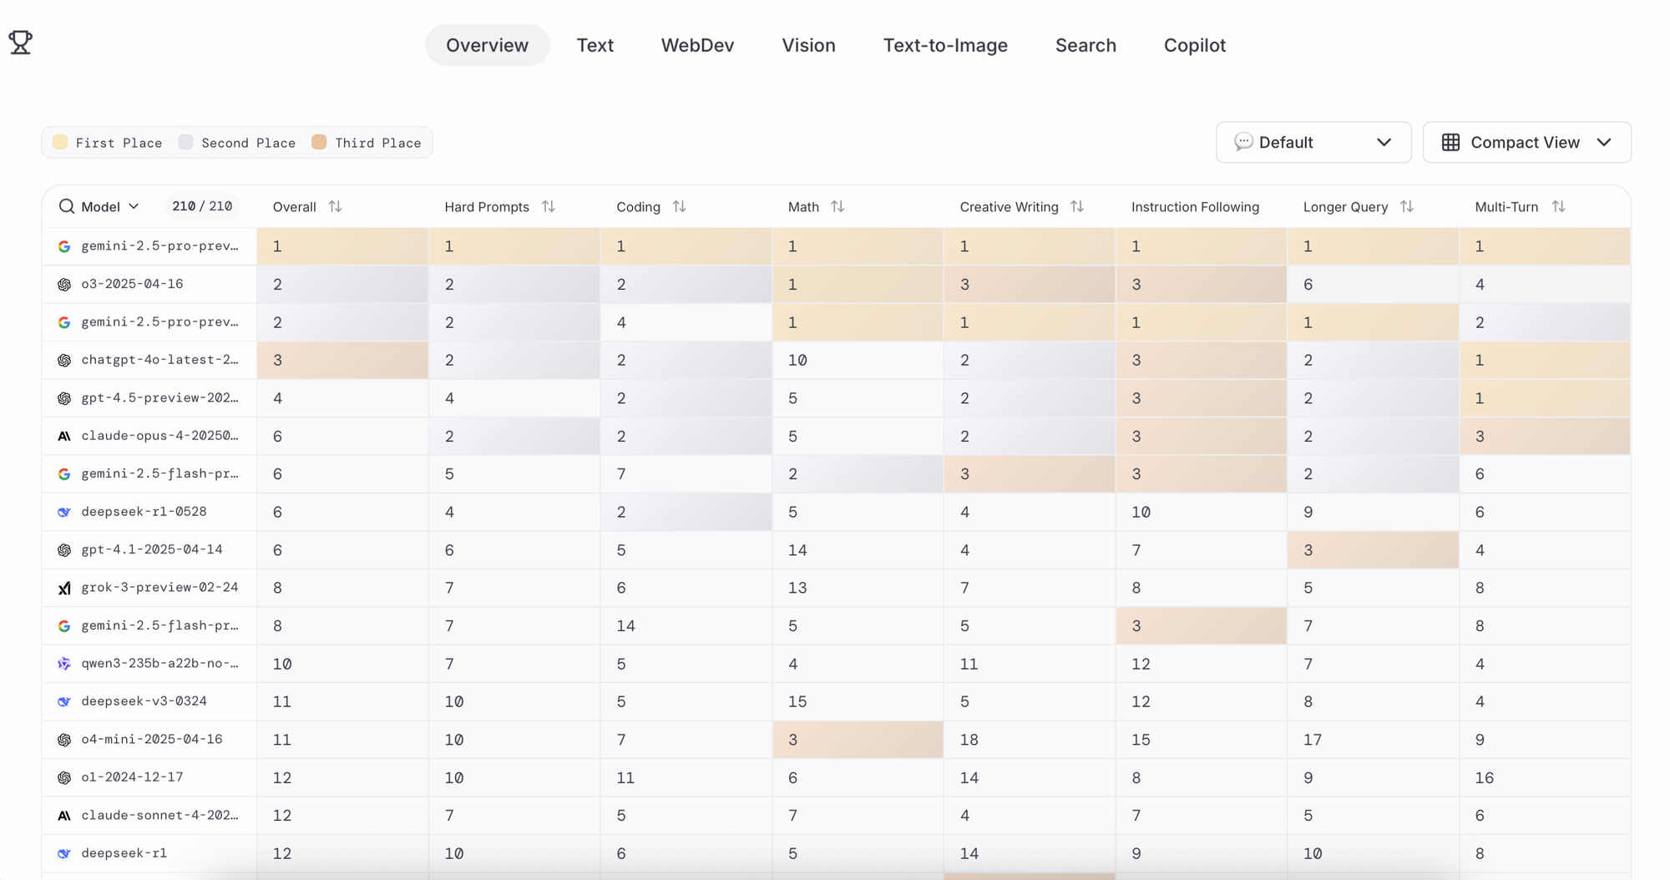Click DeepSeek icon next to deepseek-v3-0324
1670x880 pixels.
[64, 701]
